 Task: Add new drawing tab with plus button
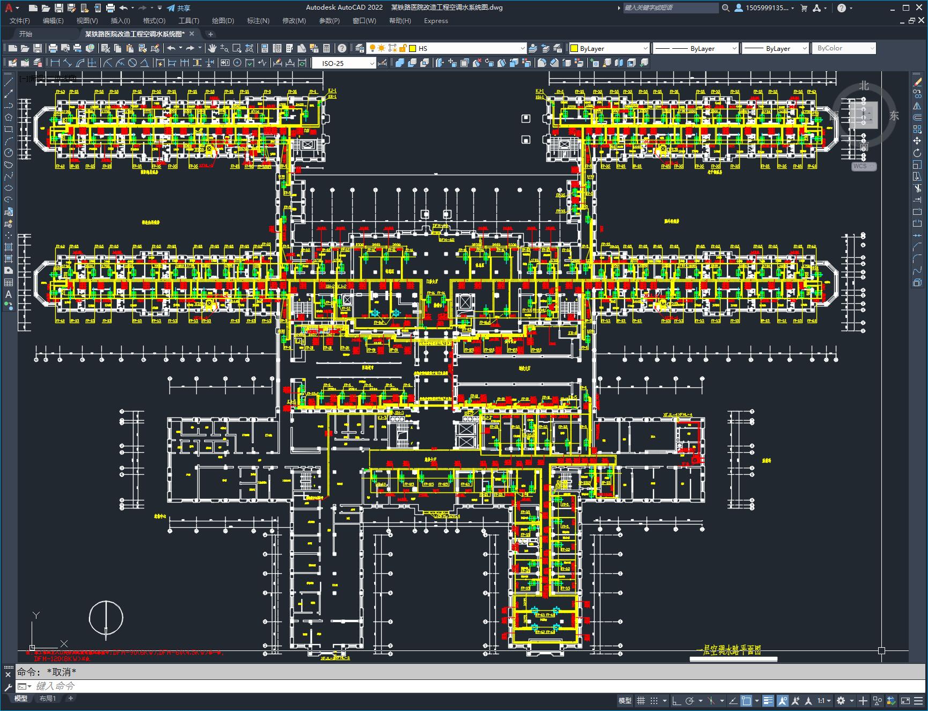click(211, 34)
